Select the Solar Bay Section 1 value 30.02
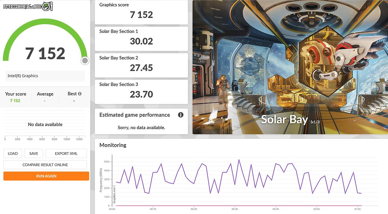The image size is (388, 214). click(x=141, y=41)
